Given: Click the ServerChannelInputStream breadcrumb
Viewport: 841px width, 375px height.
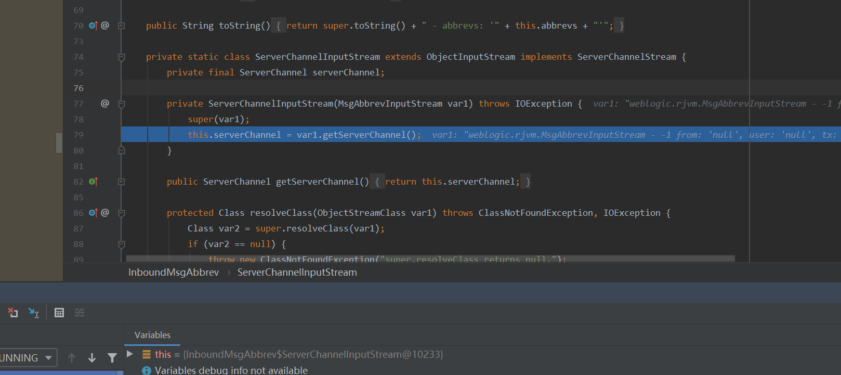Looking at the screenshot, I should click(297, 273).
